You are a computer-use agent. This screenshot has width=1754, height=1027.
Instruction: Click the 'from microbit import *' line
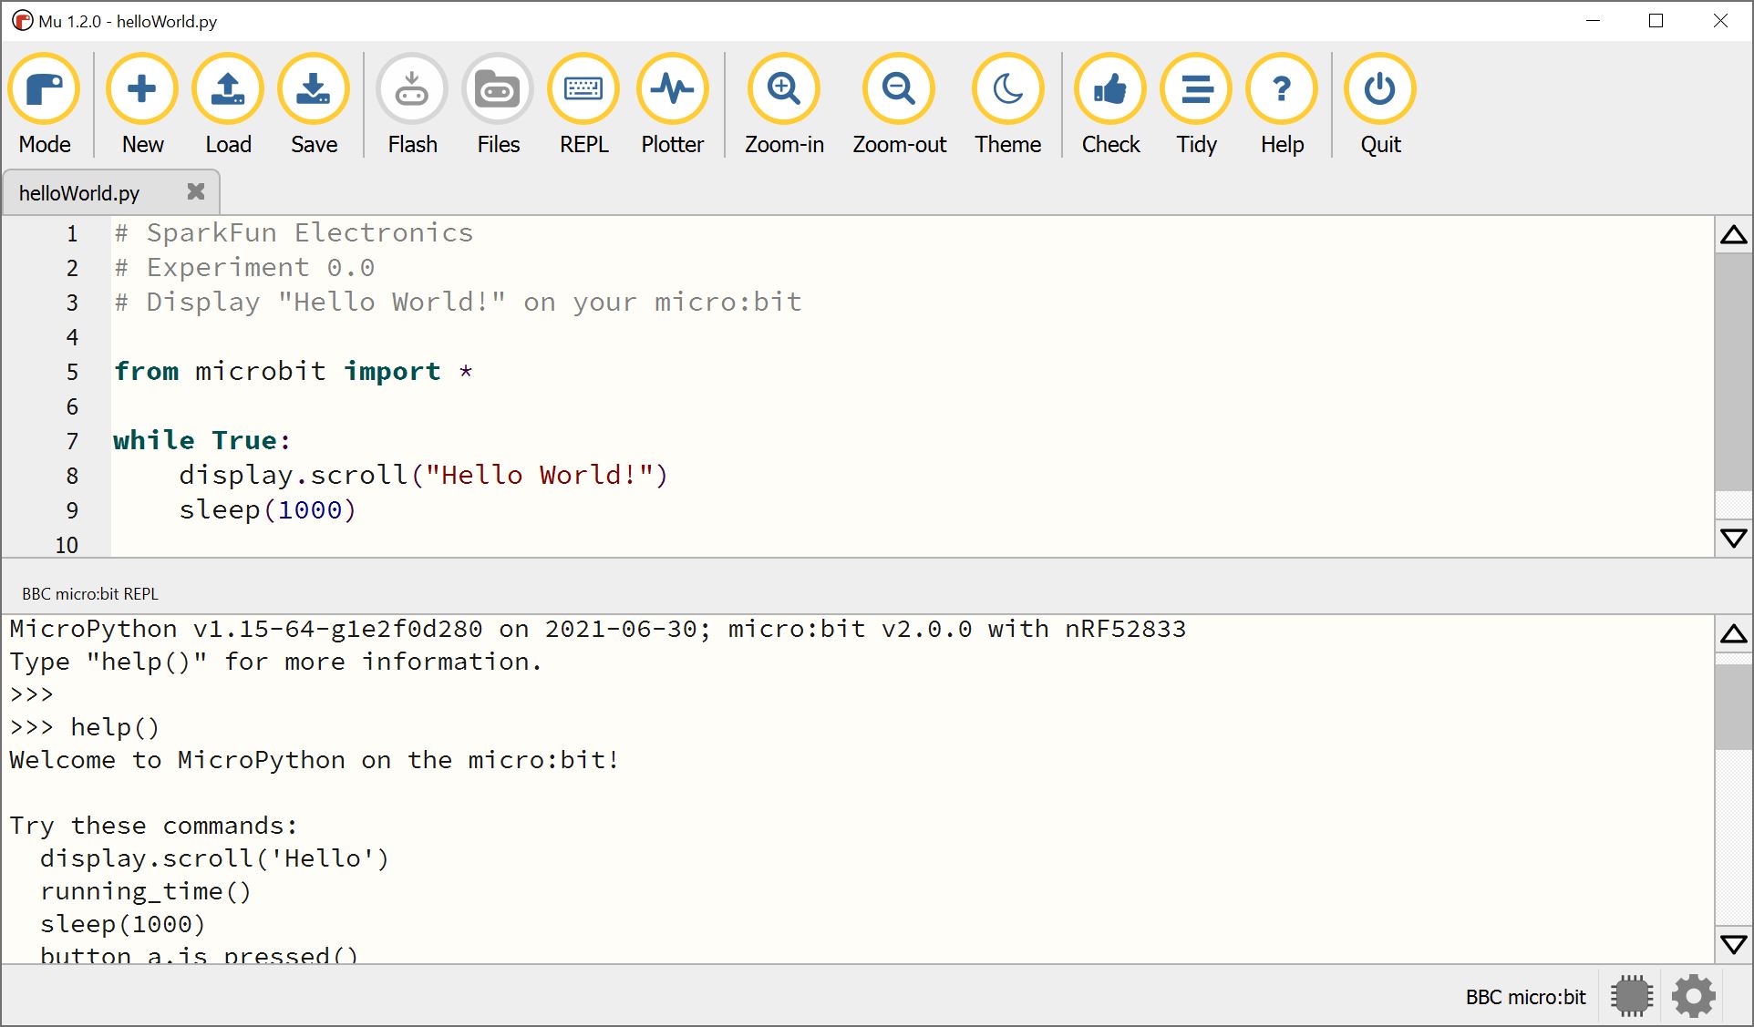293,372
